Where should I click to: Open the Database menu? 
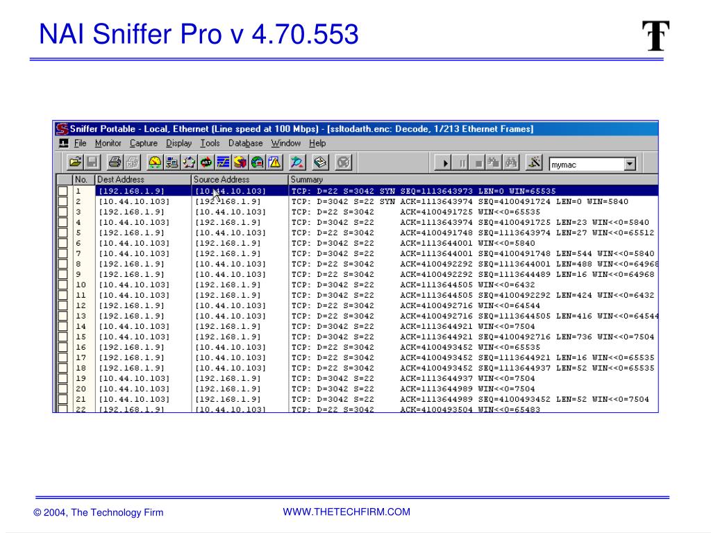(x=245, y=143)
